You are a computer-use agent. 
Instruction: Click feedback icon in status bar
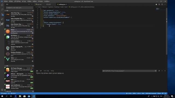(x=163, y=93)
